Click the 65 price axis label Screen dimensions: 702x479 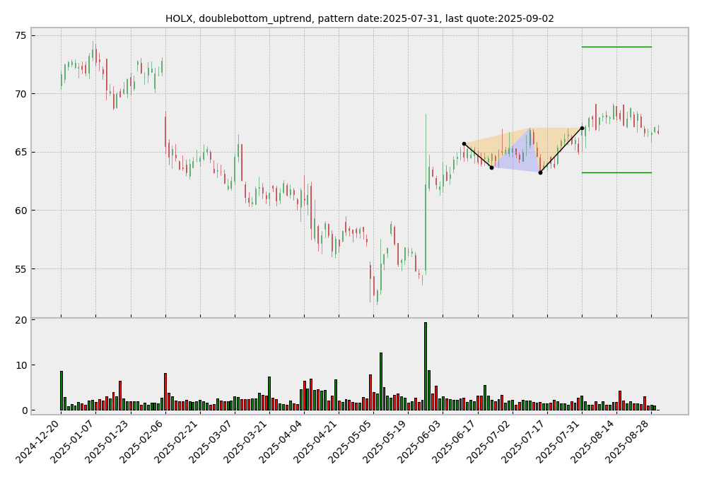(x=21, y=152)
